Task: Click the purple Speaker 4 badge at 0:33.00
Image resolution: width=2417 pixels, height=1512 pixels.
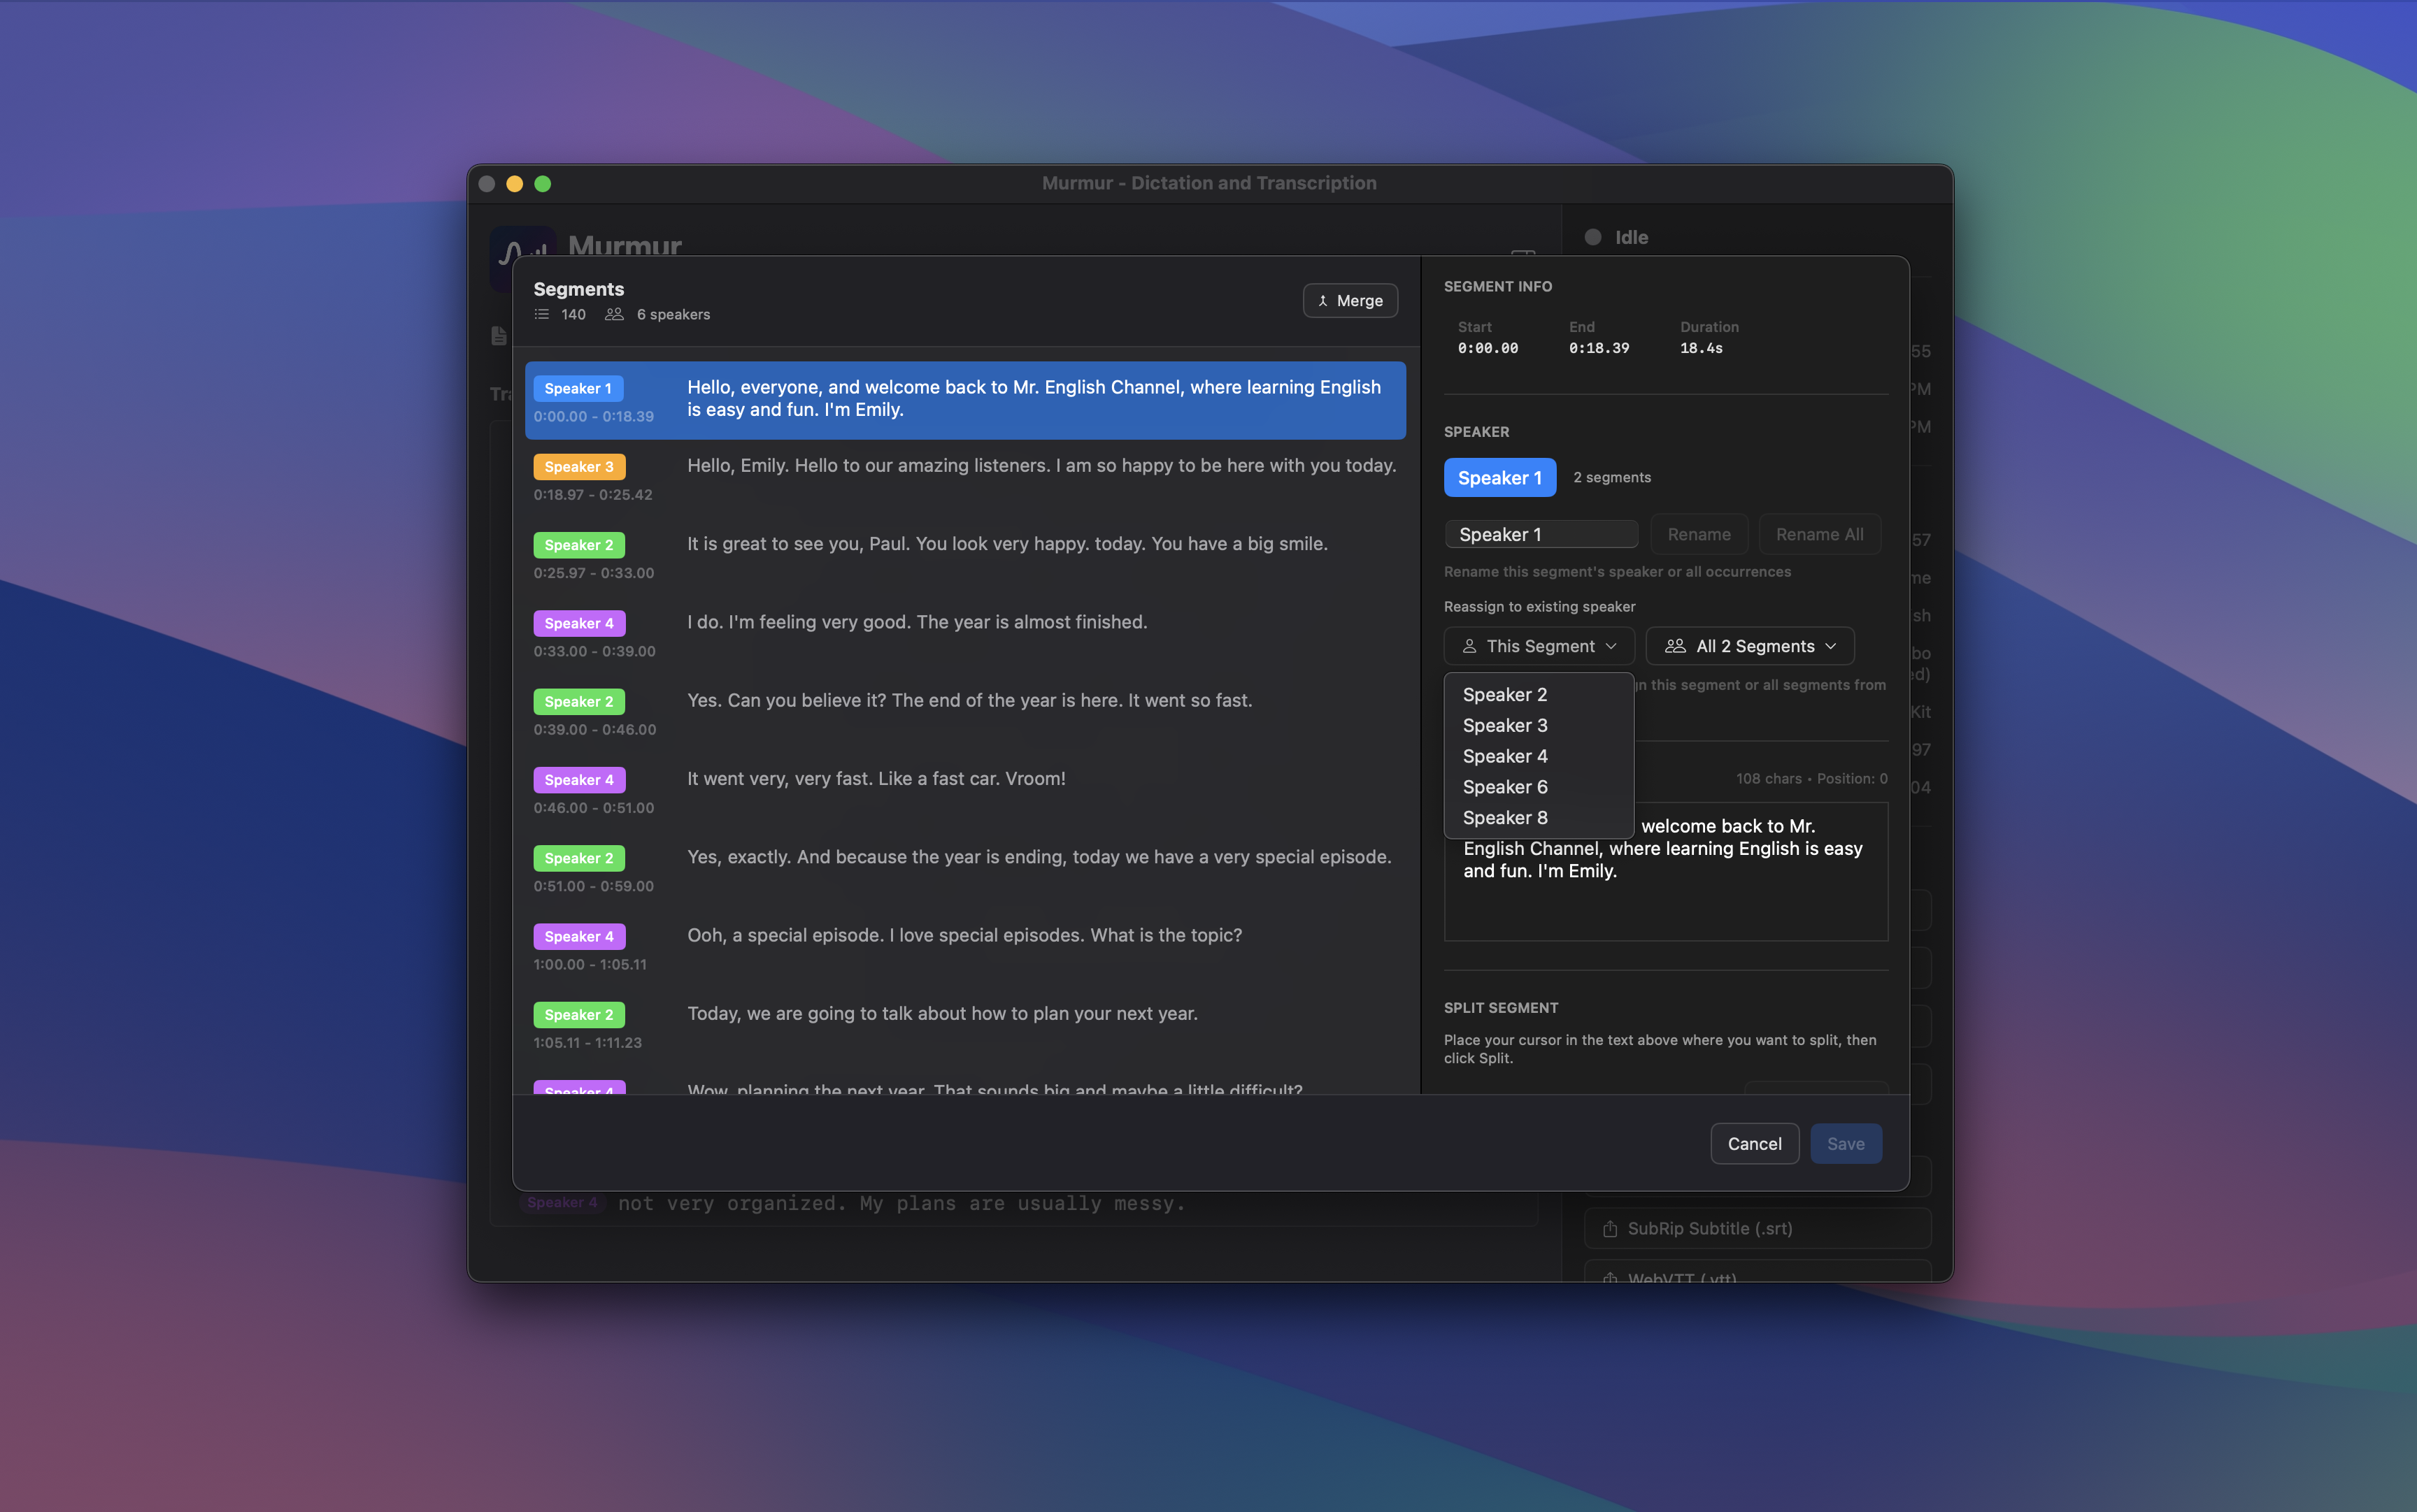Action: tap(578, 623)
